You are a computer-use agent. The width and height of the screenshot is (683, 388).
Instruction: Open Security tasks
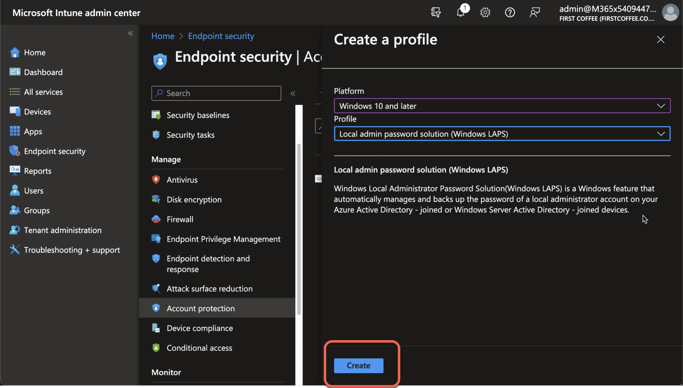click(x=190, y=135)
